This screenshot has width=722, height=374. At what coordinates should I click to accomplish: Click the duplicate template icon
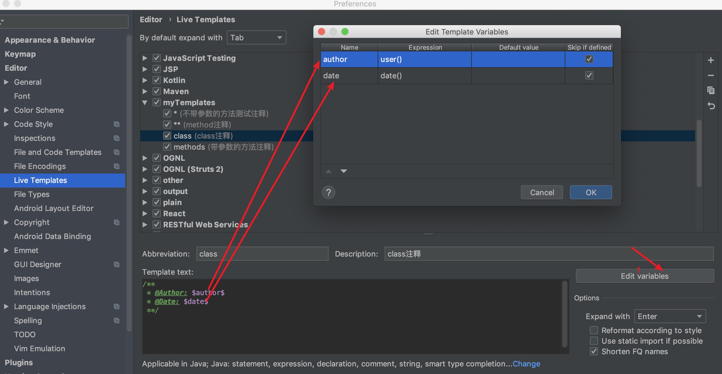point(711,90)
